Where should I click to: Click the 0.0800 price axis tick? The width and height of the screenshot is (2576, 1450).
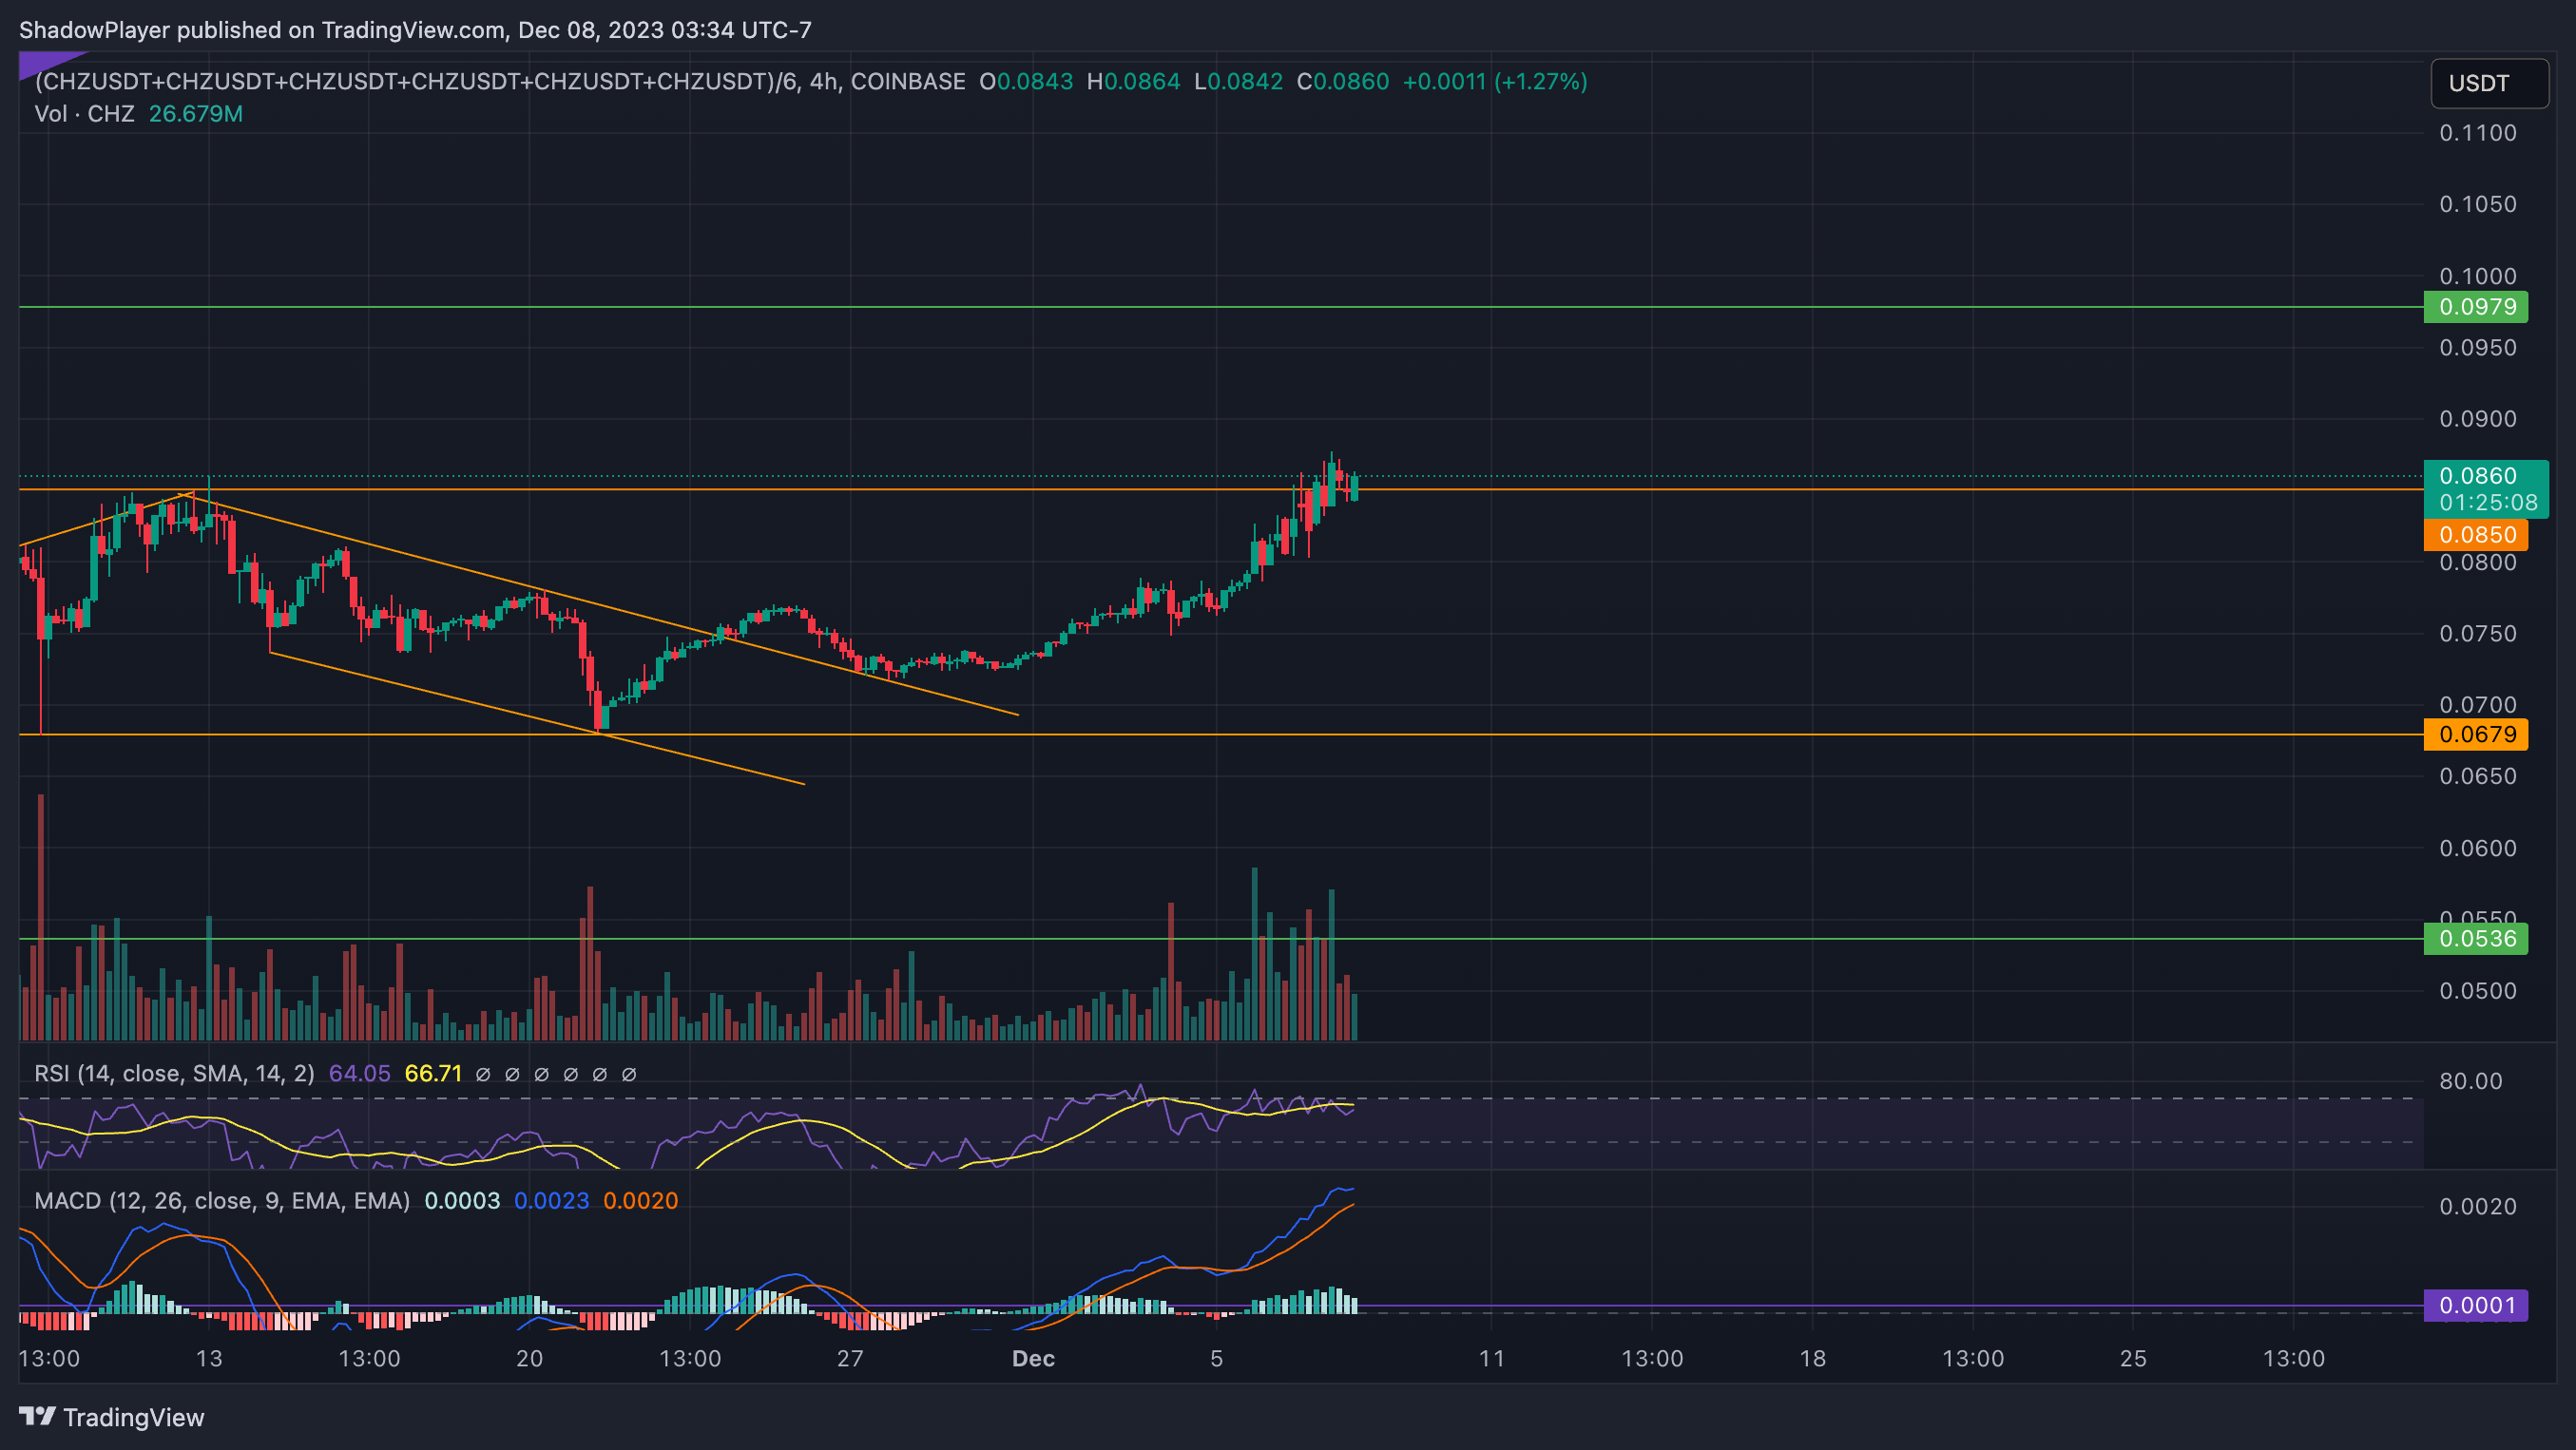[x=2478, y=563]
